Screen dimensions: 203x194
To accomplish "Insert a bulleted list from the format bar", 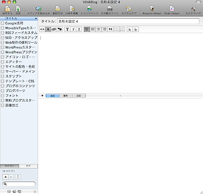I will coord(116,29).
